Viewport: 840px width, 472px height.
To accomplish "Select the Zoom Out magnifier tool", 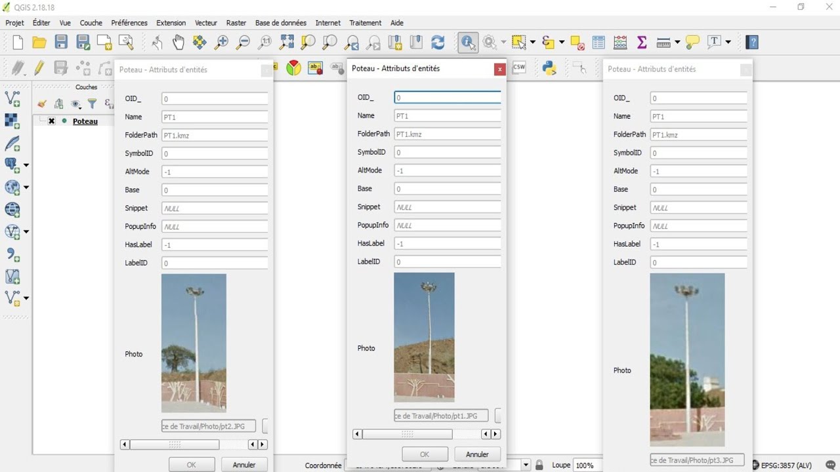I will 243,43.
